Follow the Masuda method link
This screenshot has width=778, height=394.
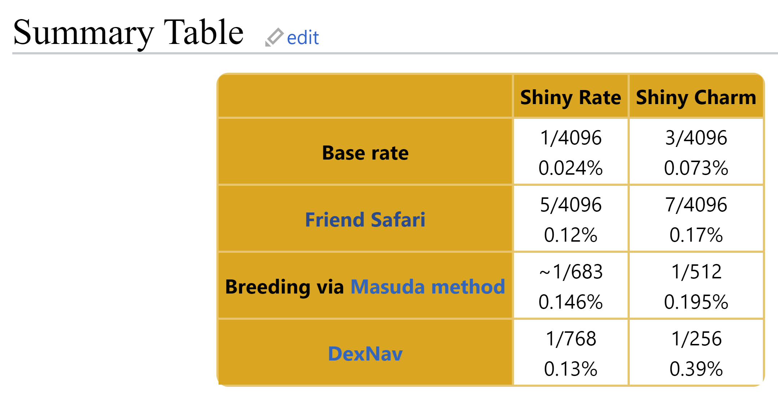click(x=427, y=287)
